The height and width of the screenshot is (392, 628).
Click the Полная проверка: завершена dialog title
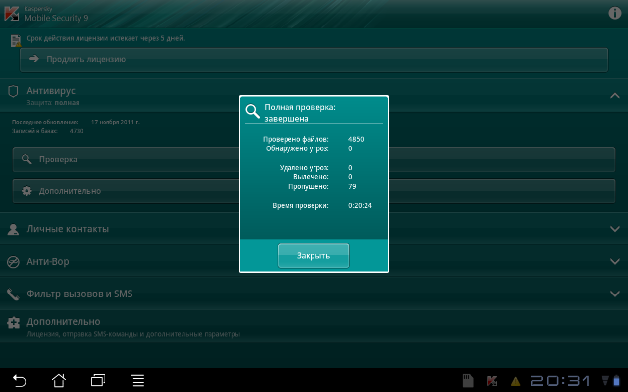(x=300, y=113)
